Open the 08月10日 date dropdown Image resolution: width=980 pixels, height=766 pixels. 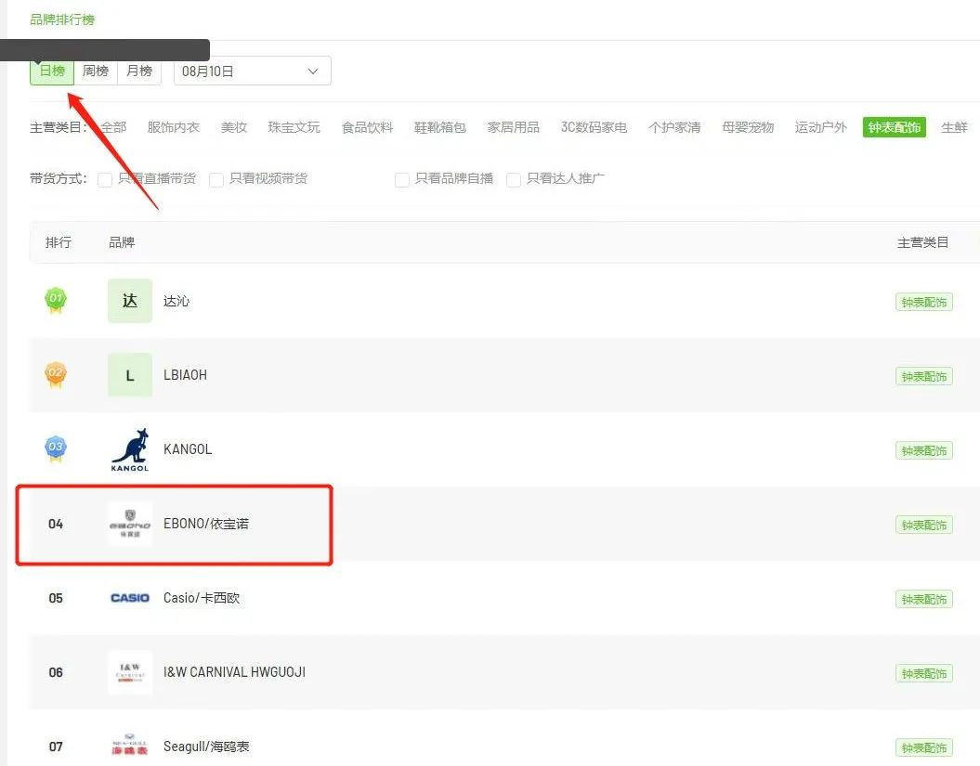(x=253, y=71)
